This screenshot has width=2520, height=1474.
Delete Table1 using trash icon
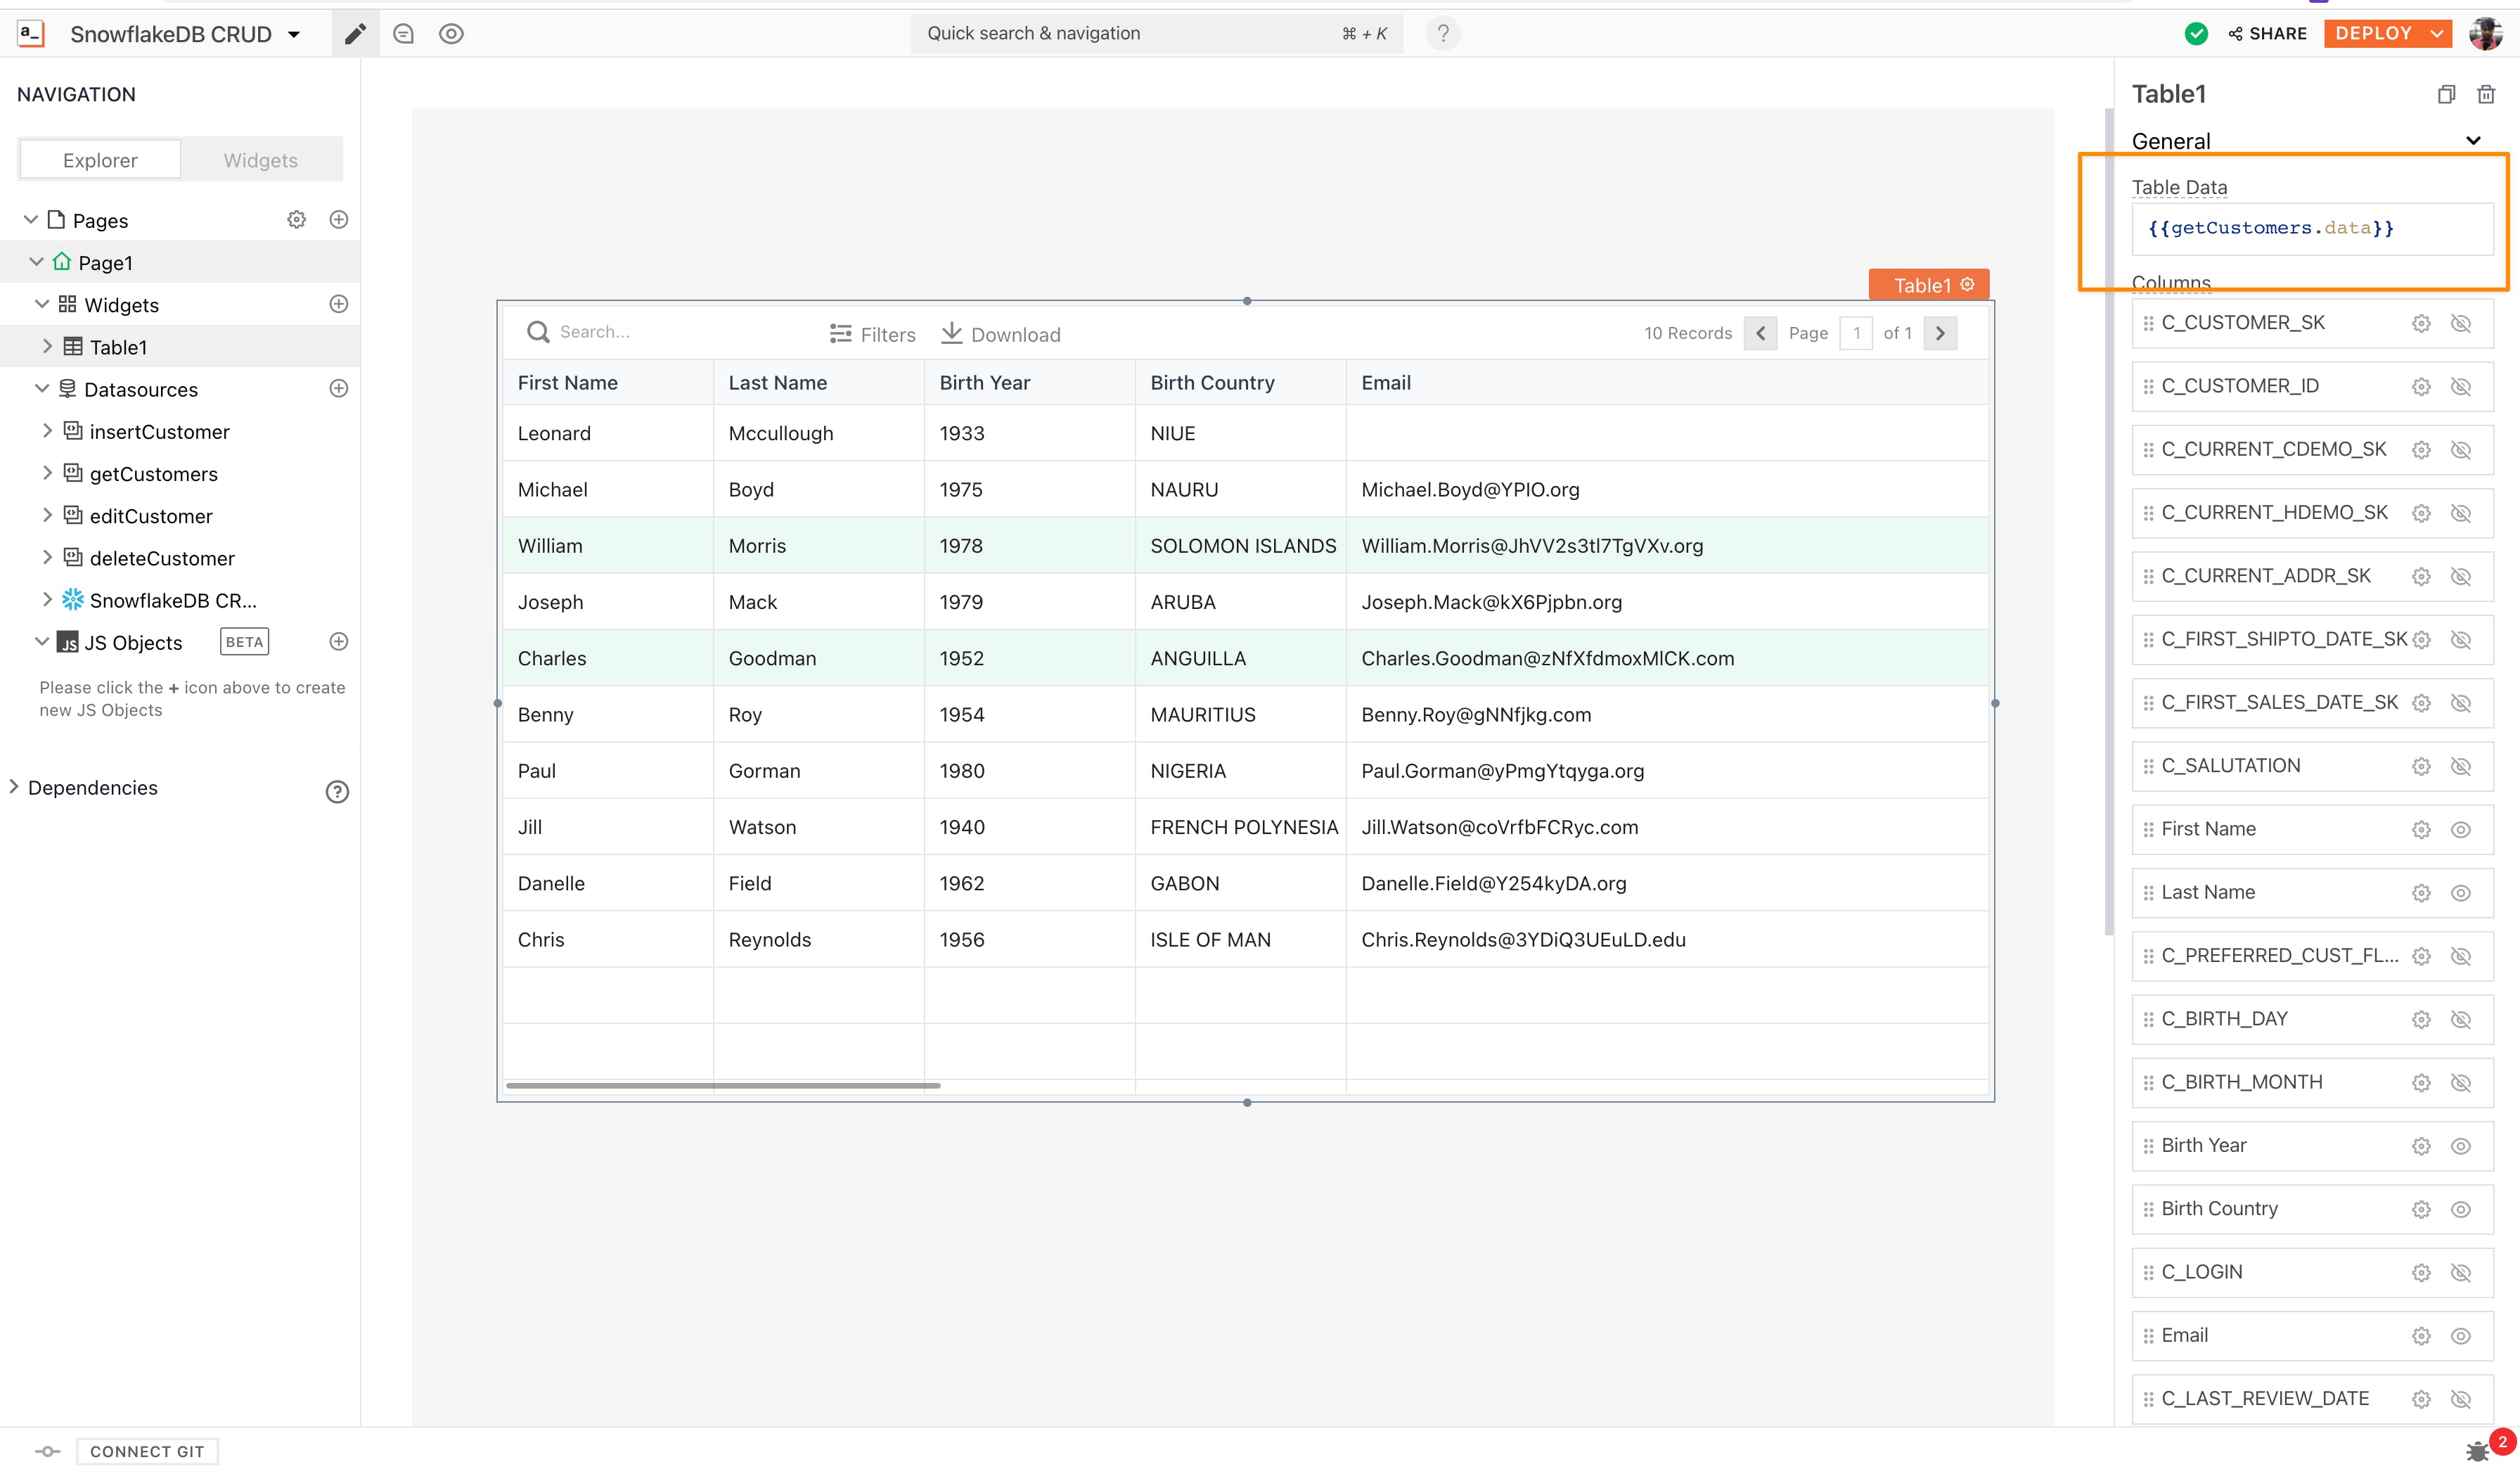pyautogui.click(x=2485, y=94)
